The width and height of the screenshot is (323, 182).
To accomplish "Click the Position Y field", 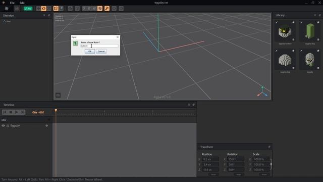I will tap(210, 164).
